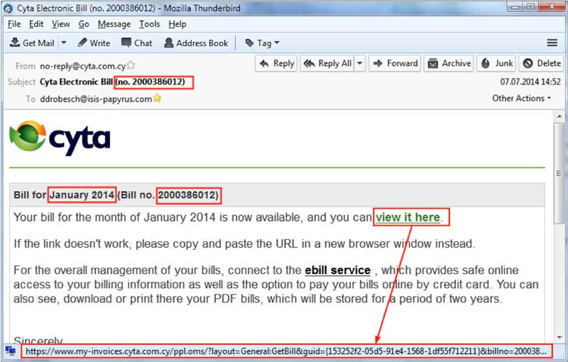
Task: Star the sender no-reply@cyta.com.cy contact
Action: click(131, 65)
